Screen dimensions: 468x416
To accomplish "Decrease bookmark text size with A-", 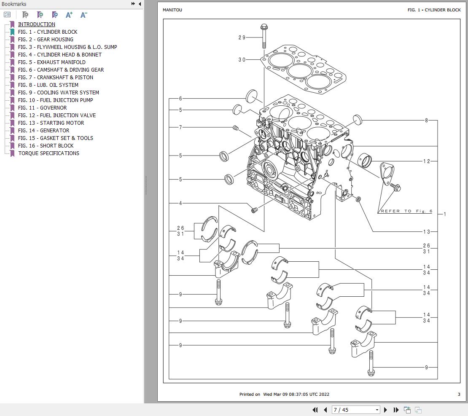I will coord(83,15).
